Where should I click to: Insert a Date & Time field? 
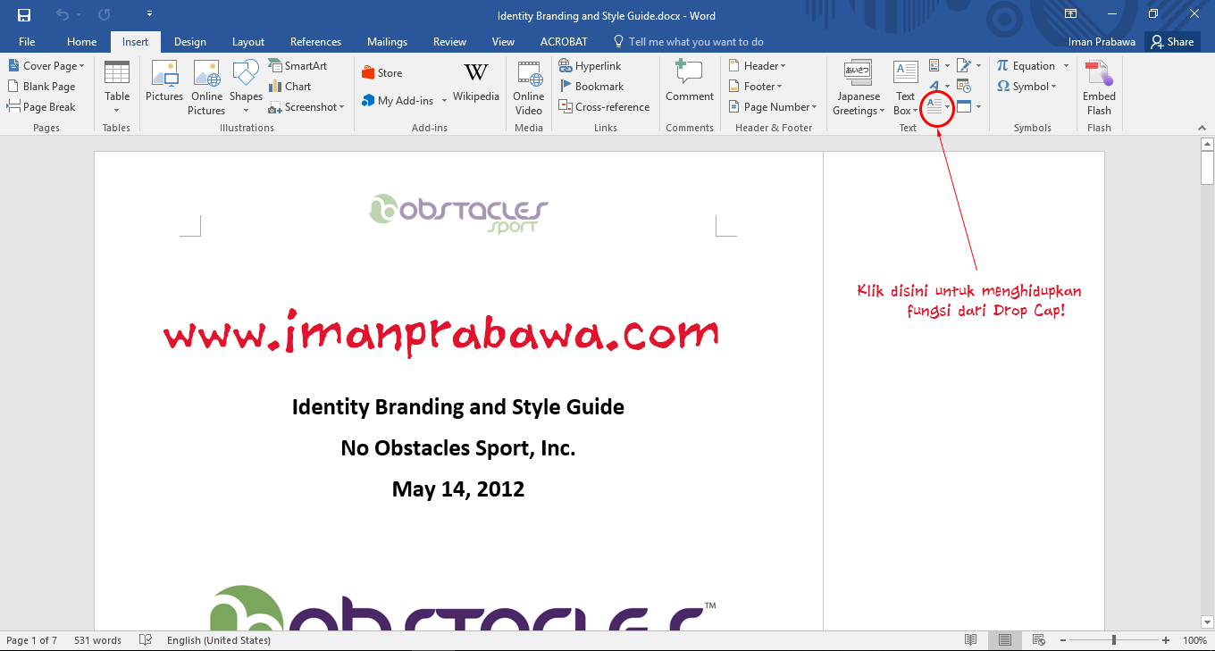click(965, 86)
